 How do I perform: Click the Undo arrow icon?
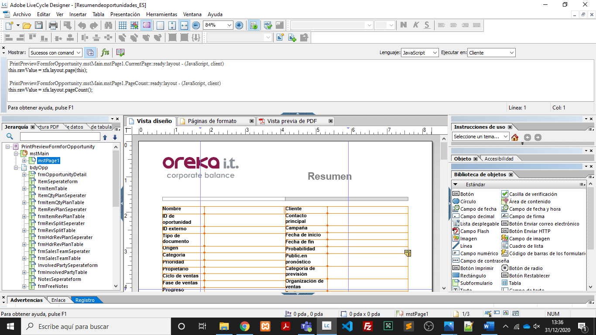82,25
